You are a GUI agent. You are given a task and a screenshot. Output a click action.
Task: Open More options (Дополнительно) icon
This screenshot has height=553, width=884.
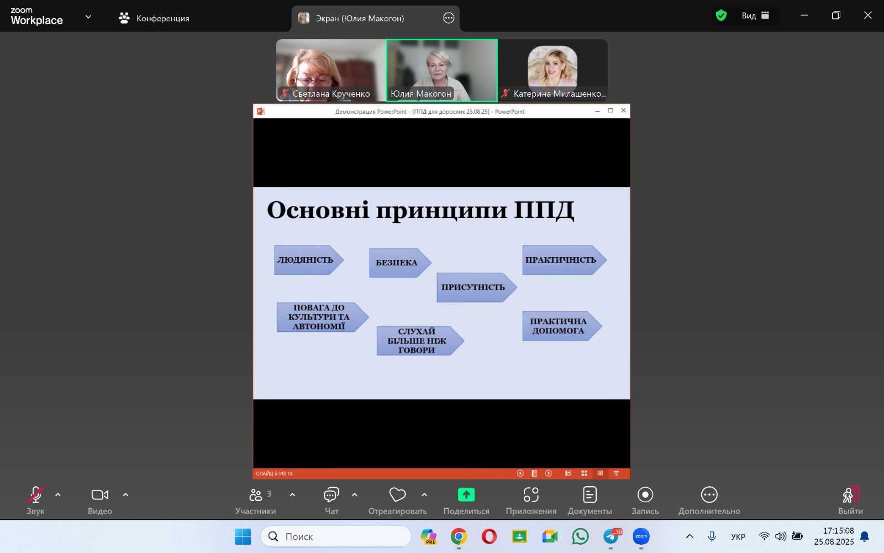tap(709, 495)
